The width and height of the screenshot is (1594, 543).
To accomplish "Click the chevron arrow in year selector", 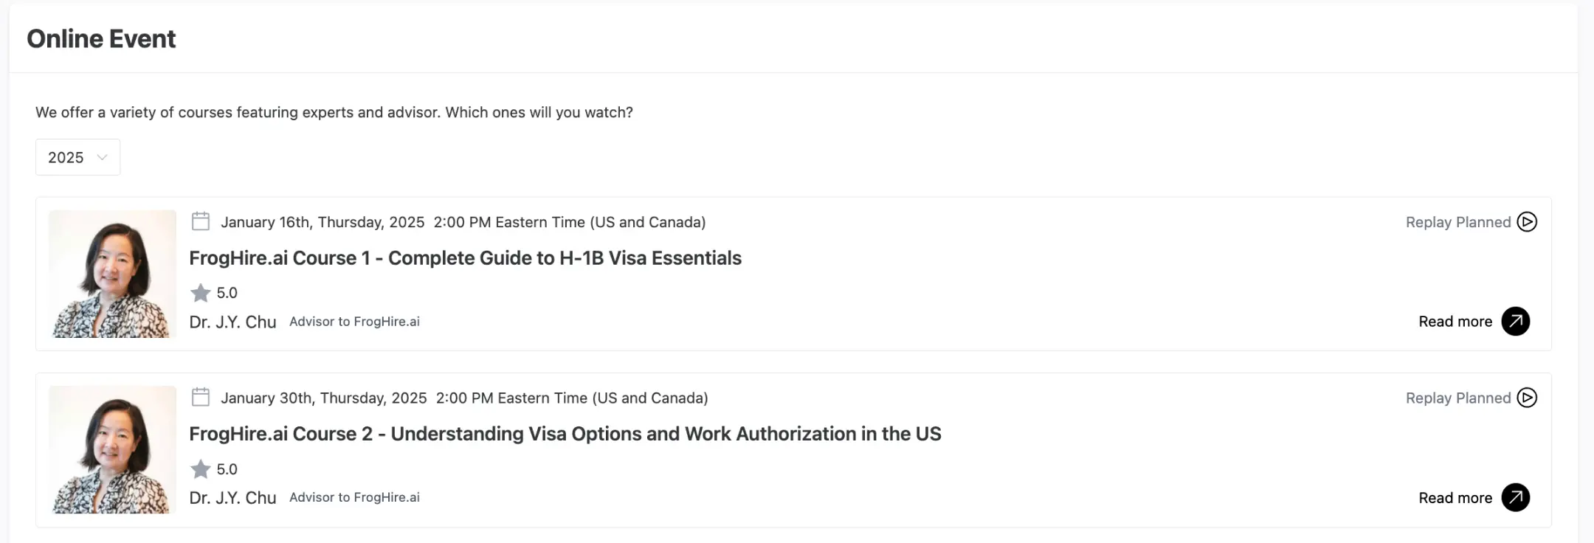I will [x=103, y=157].
